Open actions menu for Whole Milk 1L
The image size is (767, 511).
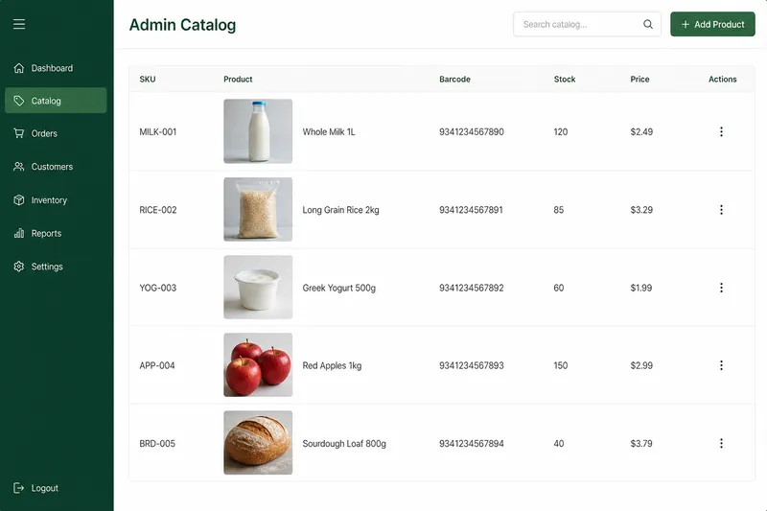pos(721,131)
